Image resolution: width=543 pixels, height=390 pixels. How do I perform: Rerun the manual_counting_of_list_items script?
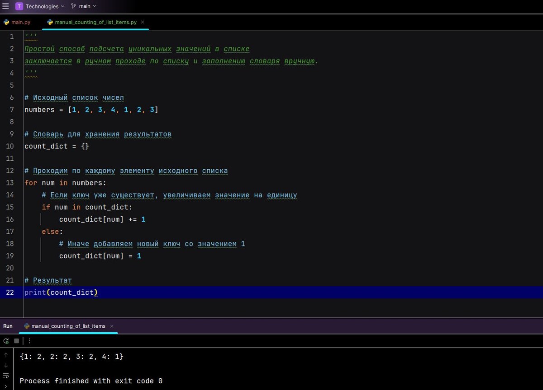click(6, 341)
